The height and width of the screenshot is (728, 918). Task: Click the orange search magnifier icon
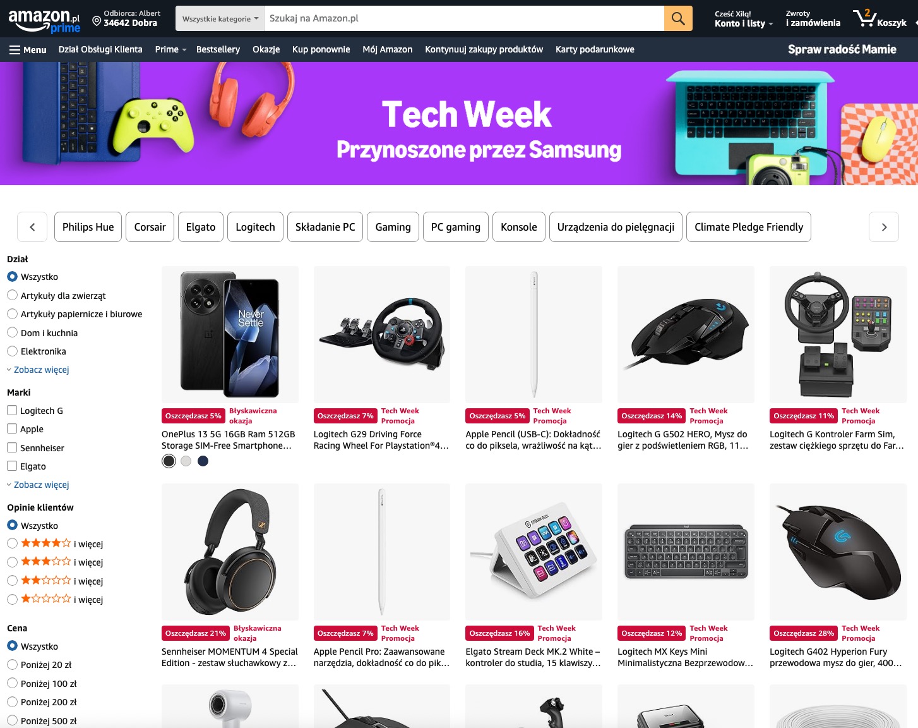click(678, 18)
